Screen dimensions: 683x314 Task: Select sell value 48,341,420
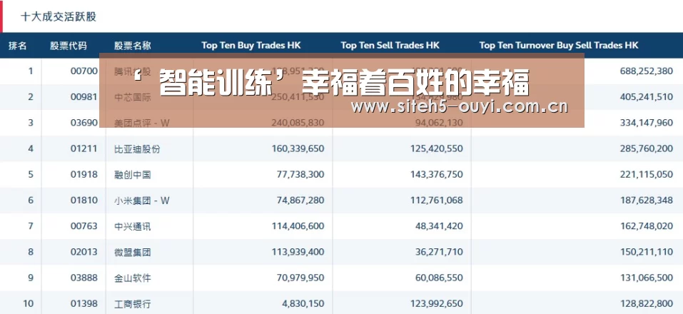439,226
